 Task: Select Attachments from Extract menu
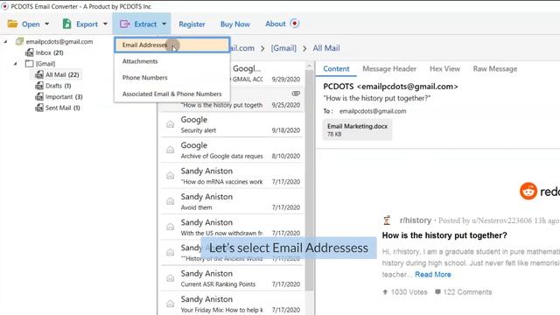click(171, 61)
